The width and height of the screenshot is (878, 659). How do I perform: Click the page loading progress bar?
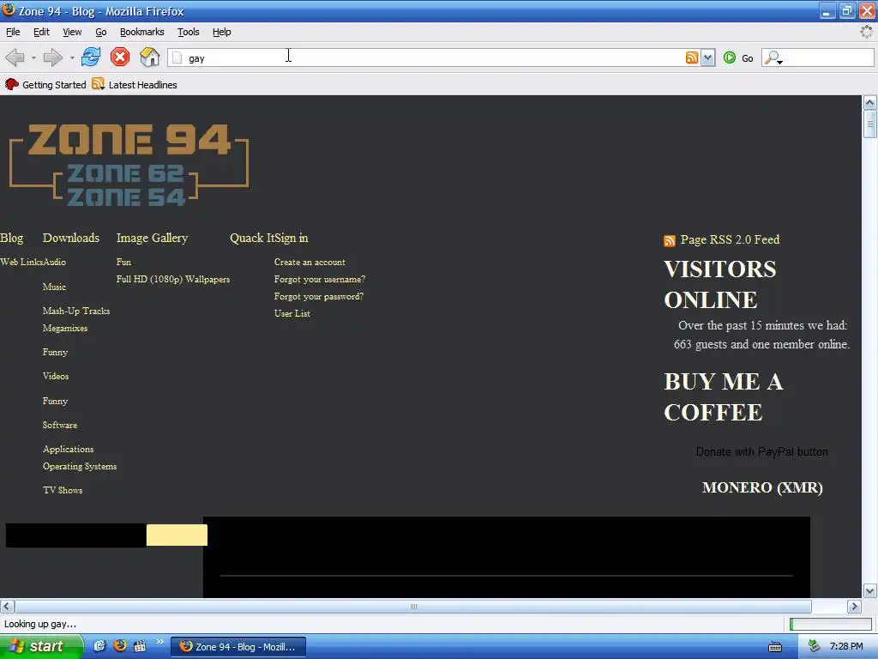[830, 624]
